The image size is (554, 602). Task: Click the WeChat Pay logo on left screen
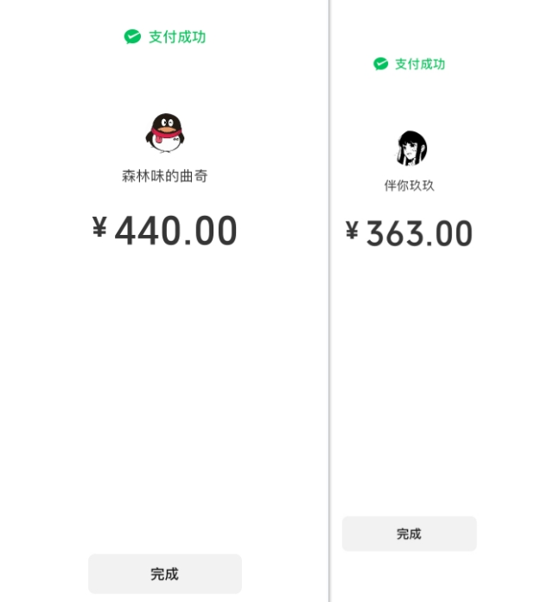[132, 37]
